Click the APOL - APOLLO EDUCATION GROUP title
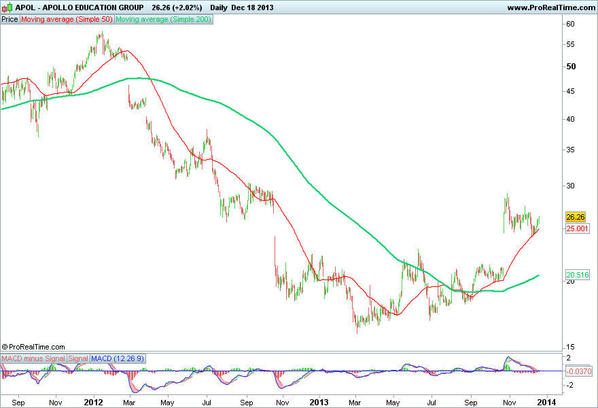 (x=80, y=7)
